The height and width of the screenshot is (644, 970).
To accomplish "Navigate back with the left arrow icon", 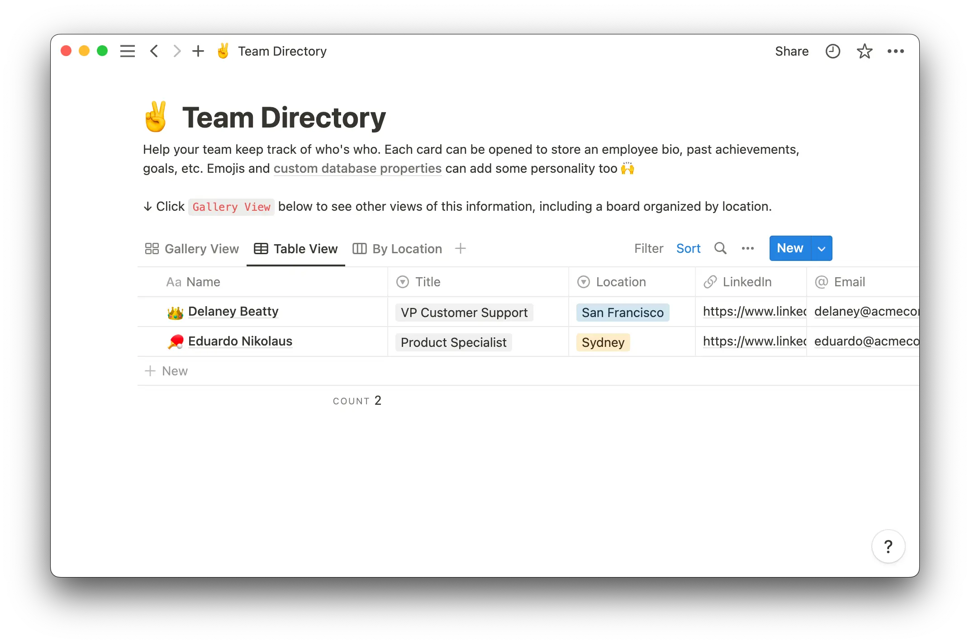I will point(154,51).
